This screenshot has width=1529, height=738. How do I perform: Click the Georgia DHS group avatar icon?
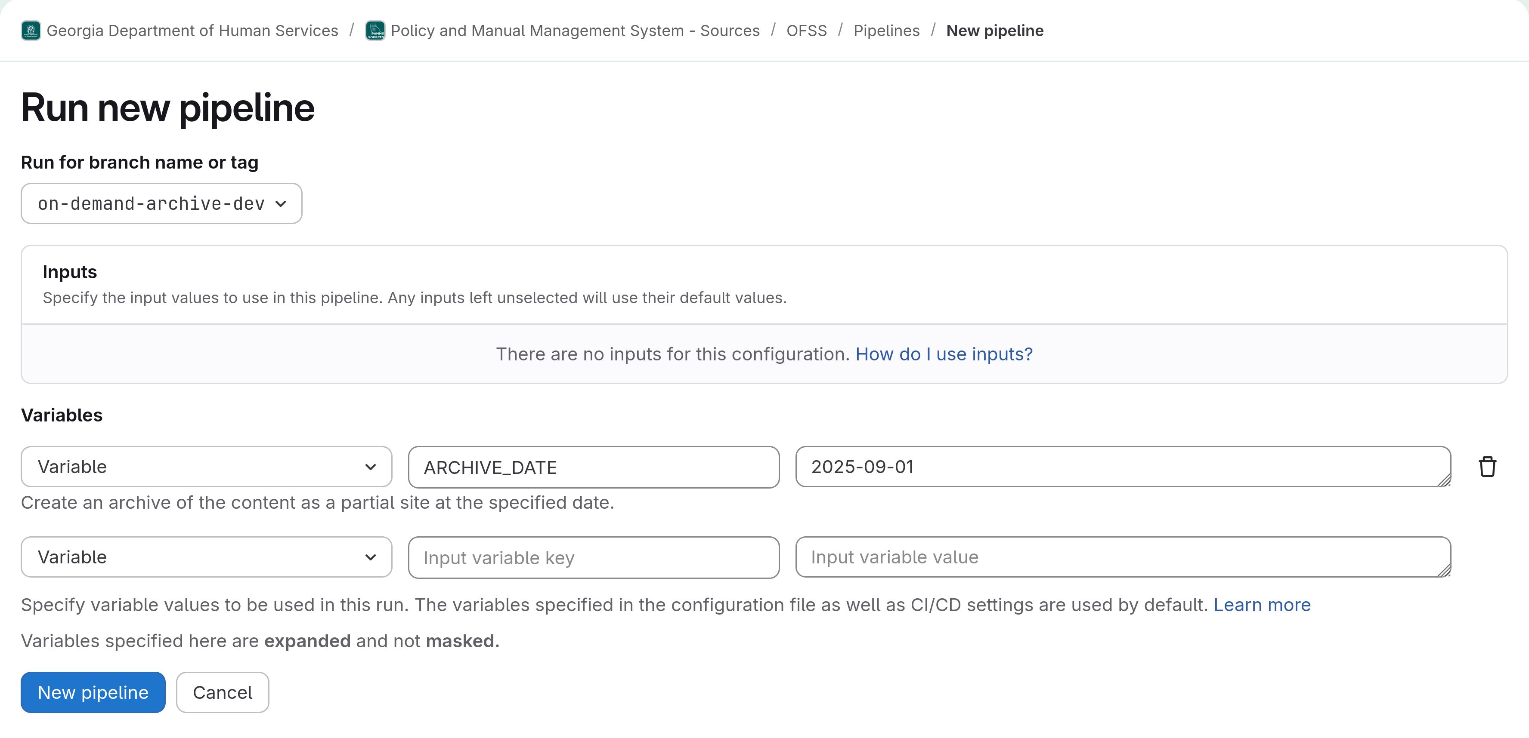[31, 30]
